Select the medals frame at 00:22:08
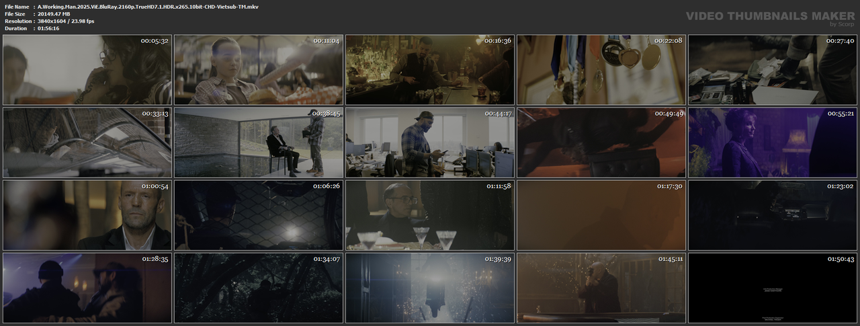The width and height of the screenshot is (860, 326). [x=601, y=70]
